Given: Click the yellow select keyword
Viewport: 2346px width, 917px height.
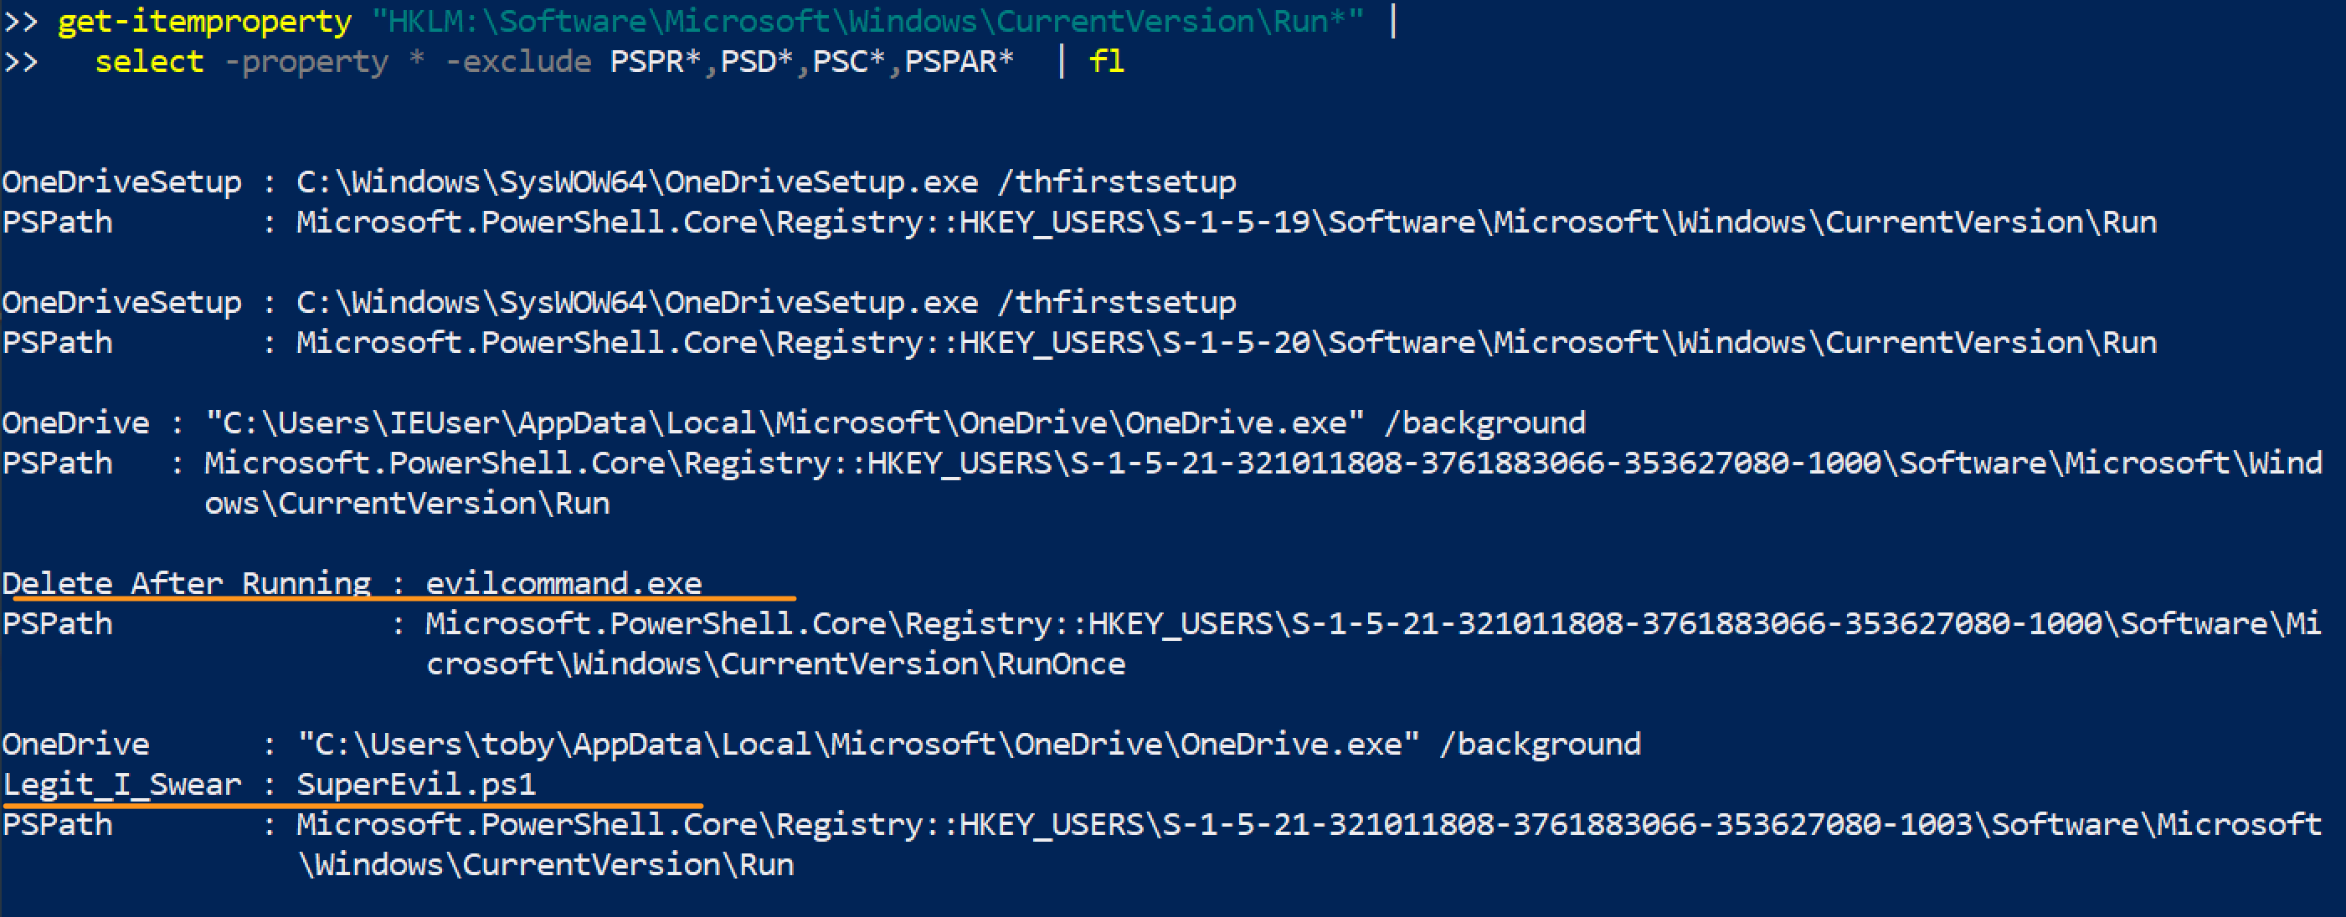Looking at the screenshot, I should click(149, 62).
